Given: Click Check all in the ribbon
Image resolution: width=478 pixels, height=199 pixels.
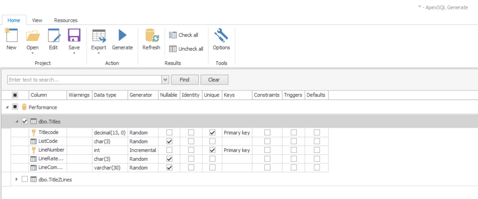Looking at the screenshot, I should [x=184, y=35].
